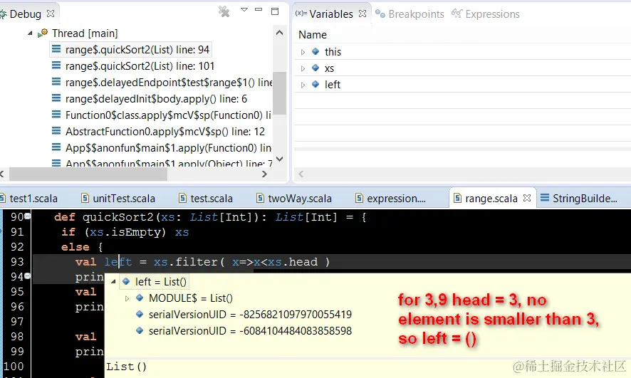Click the Variables view scroll-left arrow

[301, 174]
